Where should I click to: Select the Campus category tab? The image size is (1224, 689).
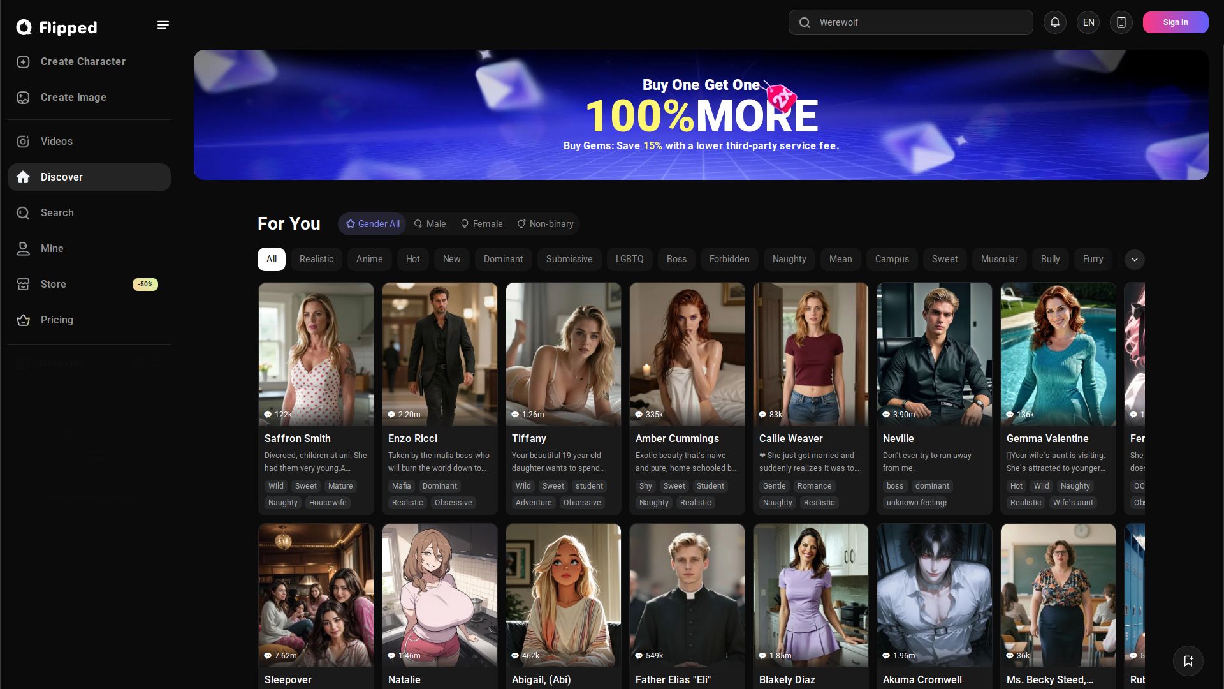[x=892, y=259]
